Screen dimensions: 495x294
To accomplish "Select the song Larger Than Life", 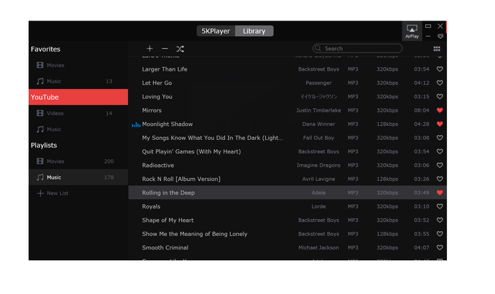I will pos(165,69).
